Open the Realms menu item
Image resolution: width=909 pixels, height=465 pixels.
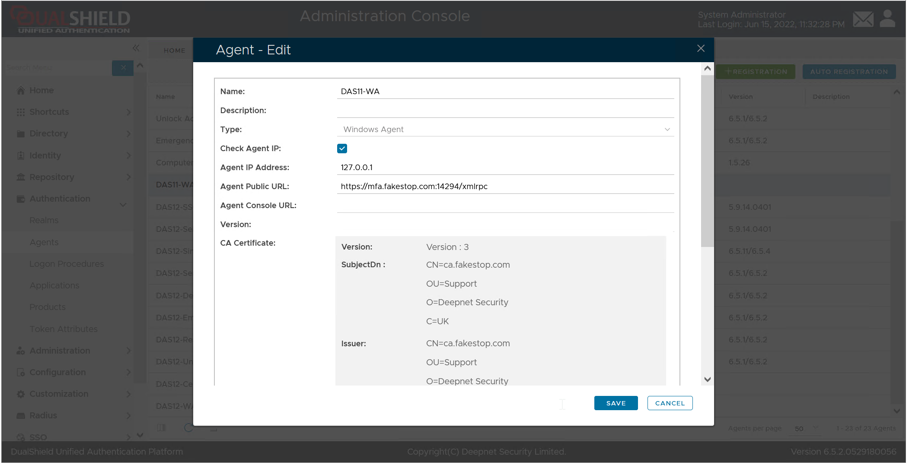tap(44, 220)
